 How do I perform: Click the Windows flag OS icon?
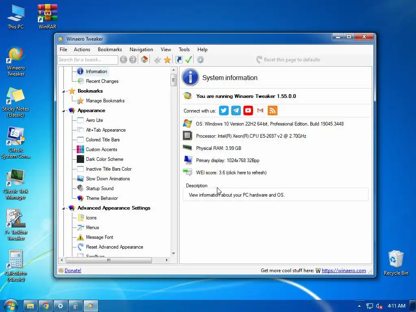[188, 123]
